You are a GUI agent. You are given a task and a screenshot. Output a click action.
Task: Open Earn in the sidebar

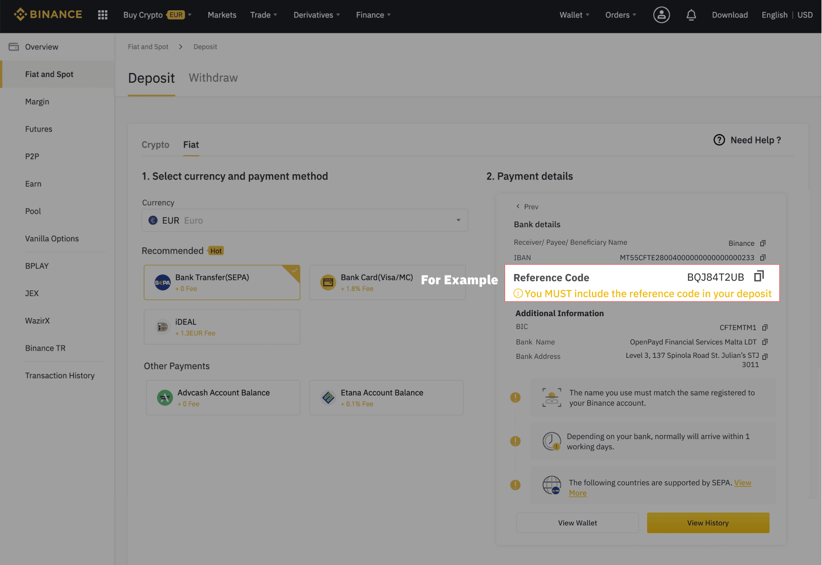(33, 184)
